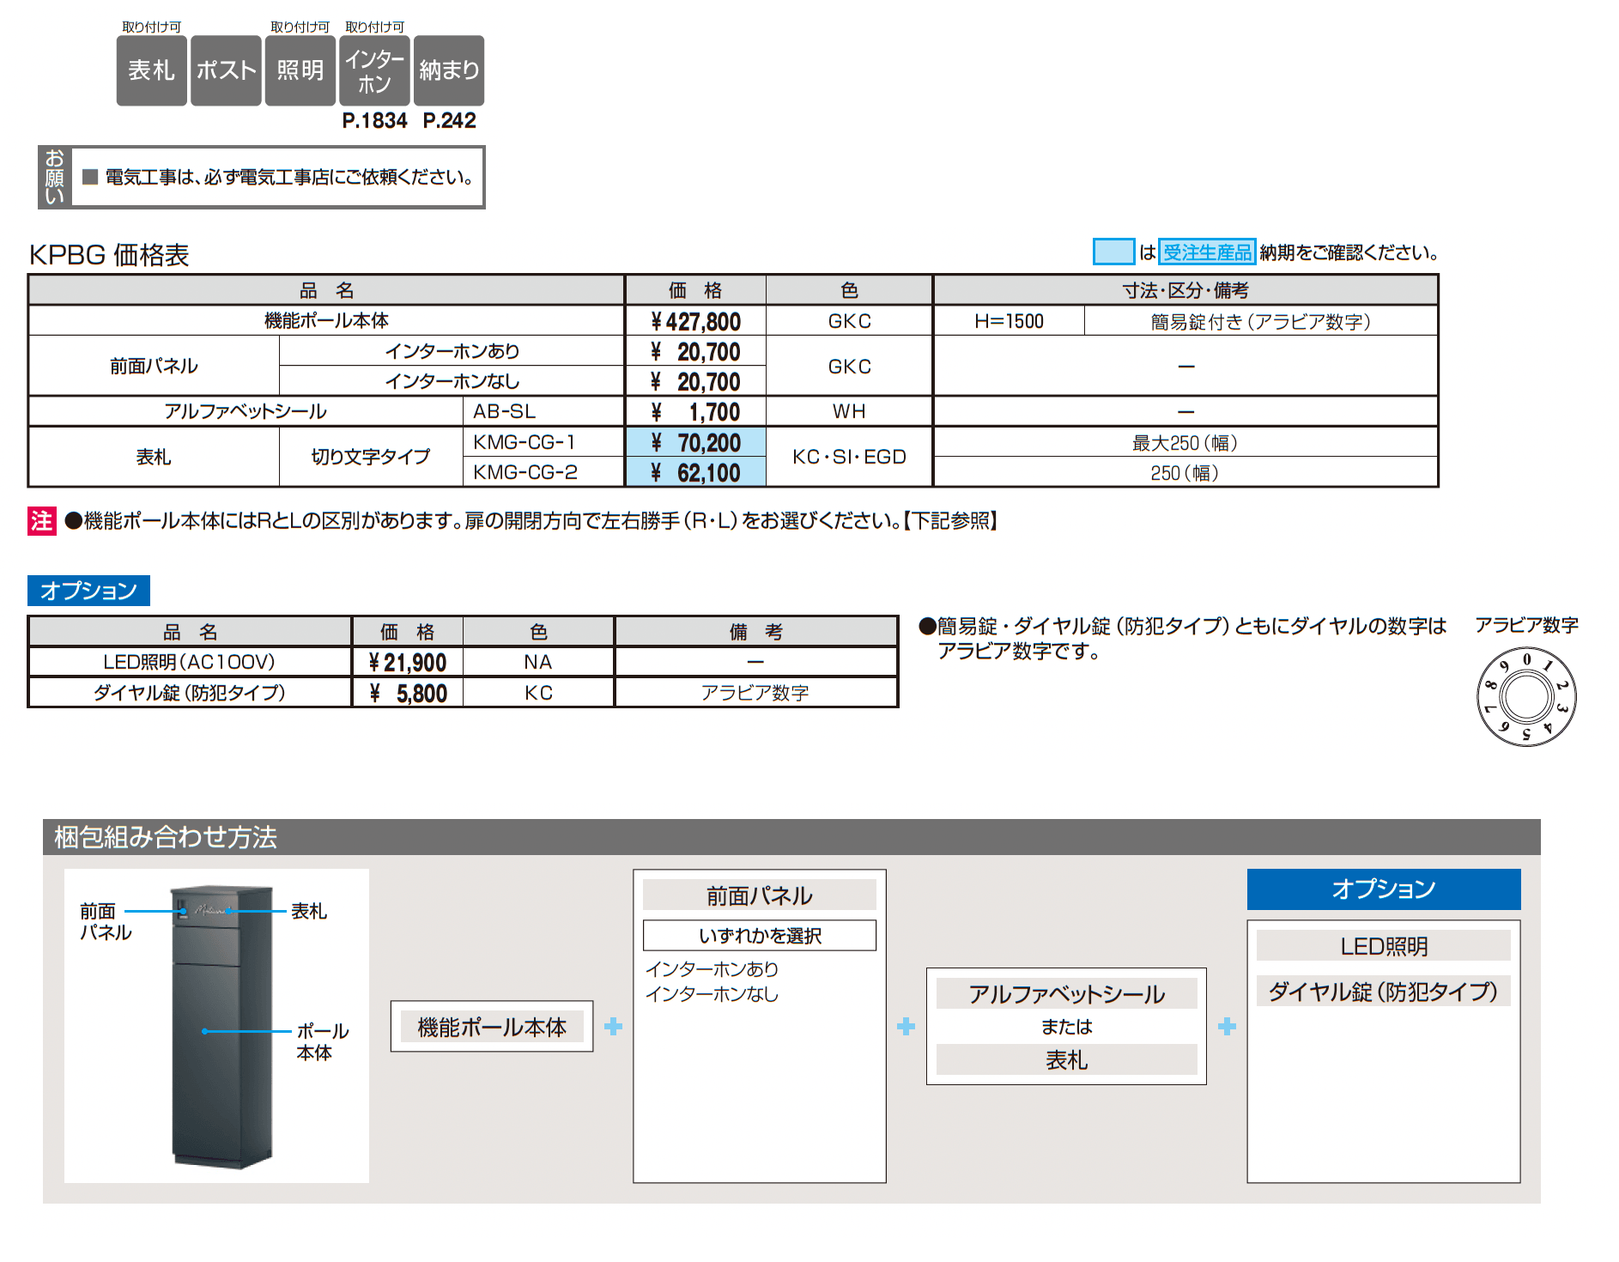Click the blue オプション diagram header
Viewport: 1619px width, 1262px height.
(1384, 889)
